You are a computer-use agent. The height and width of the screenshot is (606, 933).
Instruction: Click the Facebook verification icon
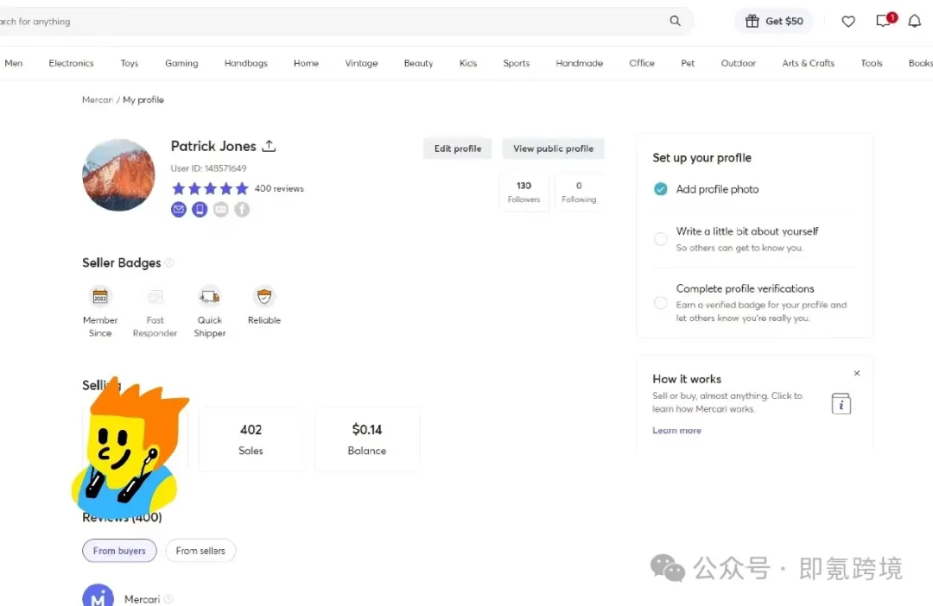pos(242,209)
